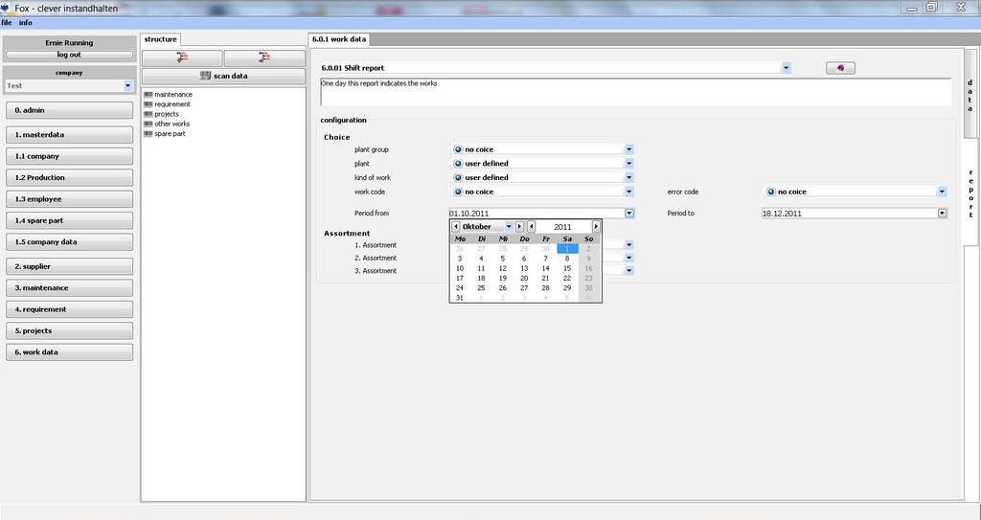
Task: Go to previous month in calendar popup
Action: click(x=456, y=227)
